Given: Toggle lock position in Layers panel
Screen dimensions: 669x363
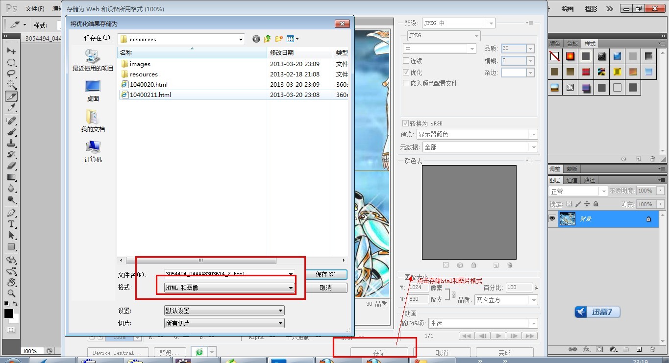Looking at the screenshot, I should point(587,204).
